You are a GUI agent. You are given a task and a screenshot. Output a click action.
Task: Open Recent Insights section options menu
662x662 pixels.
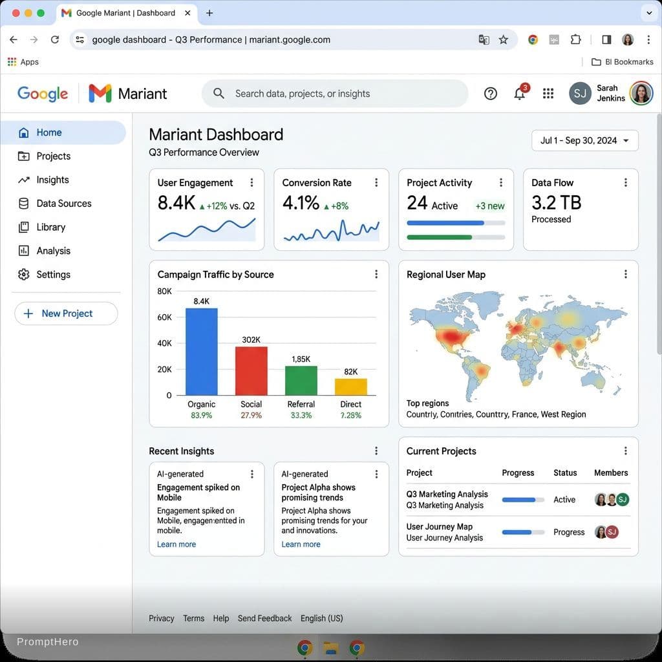376,451
